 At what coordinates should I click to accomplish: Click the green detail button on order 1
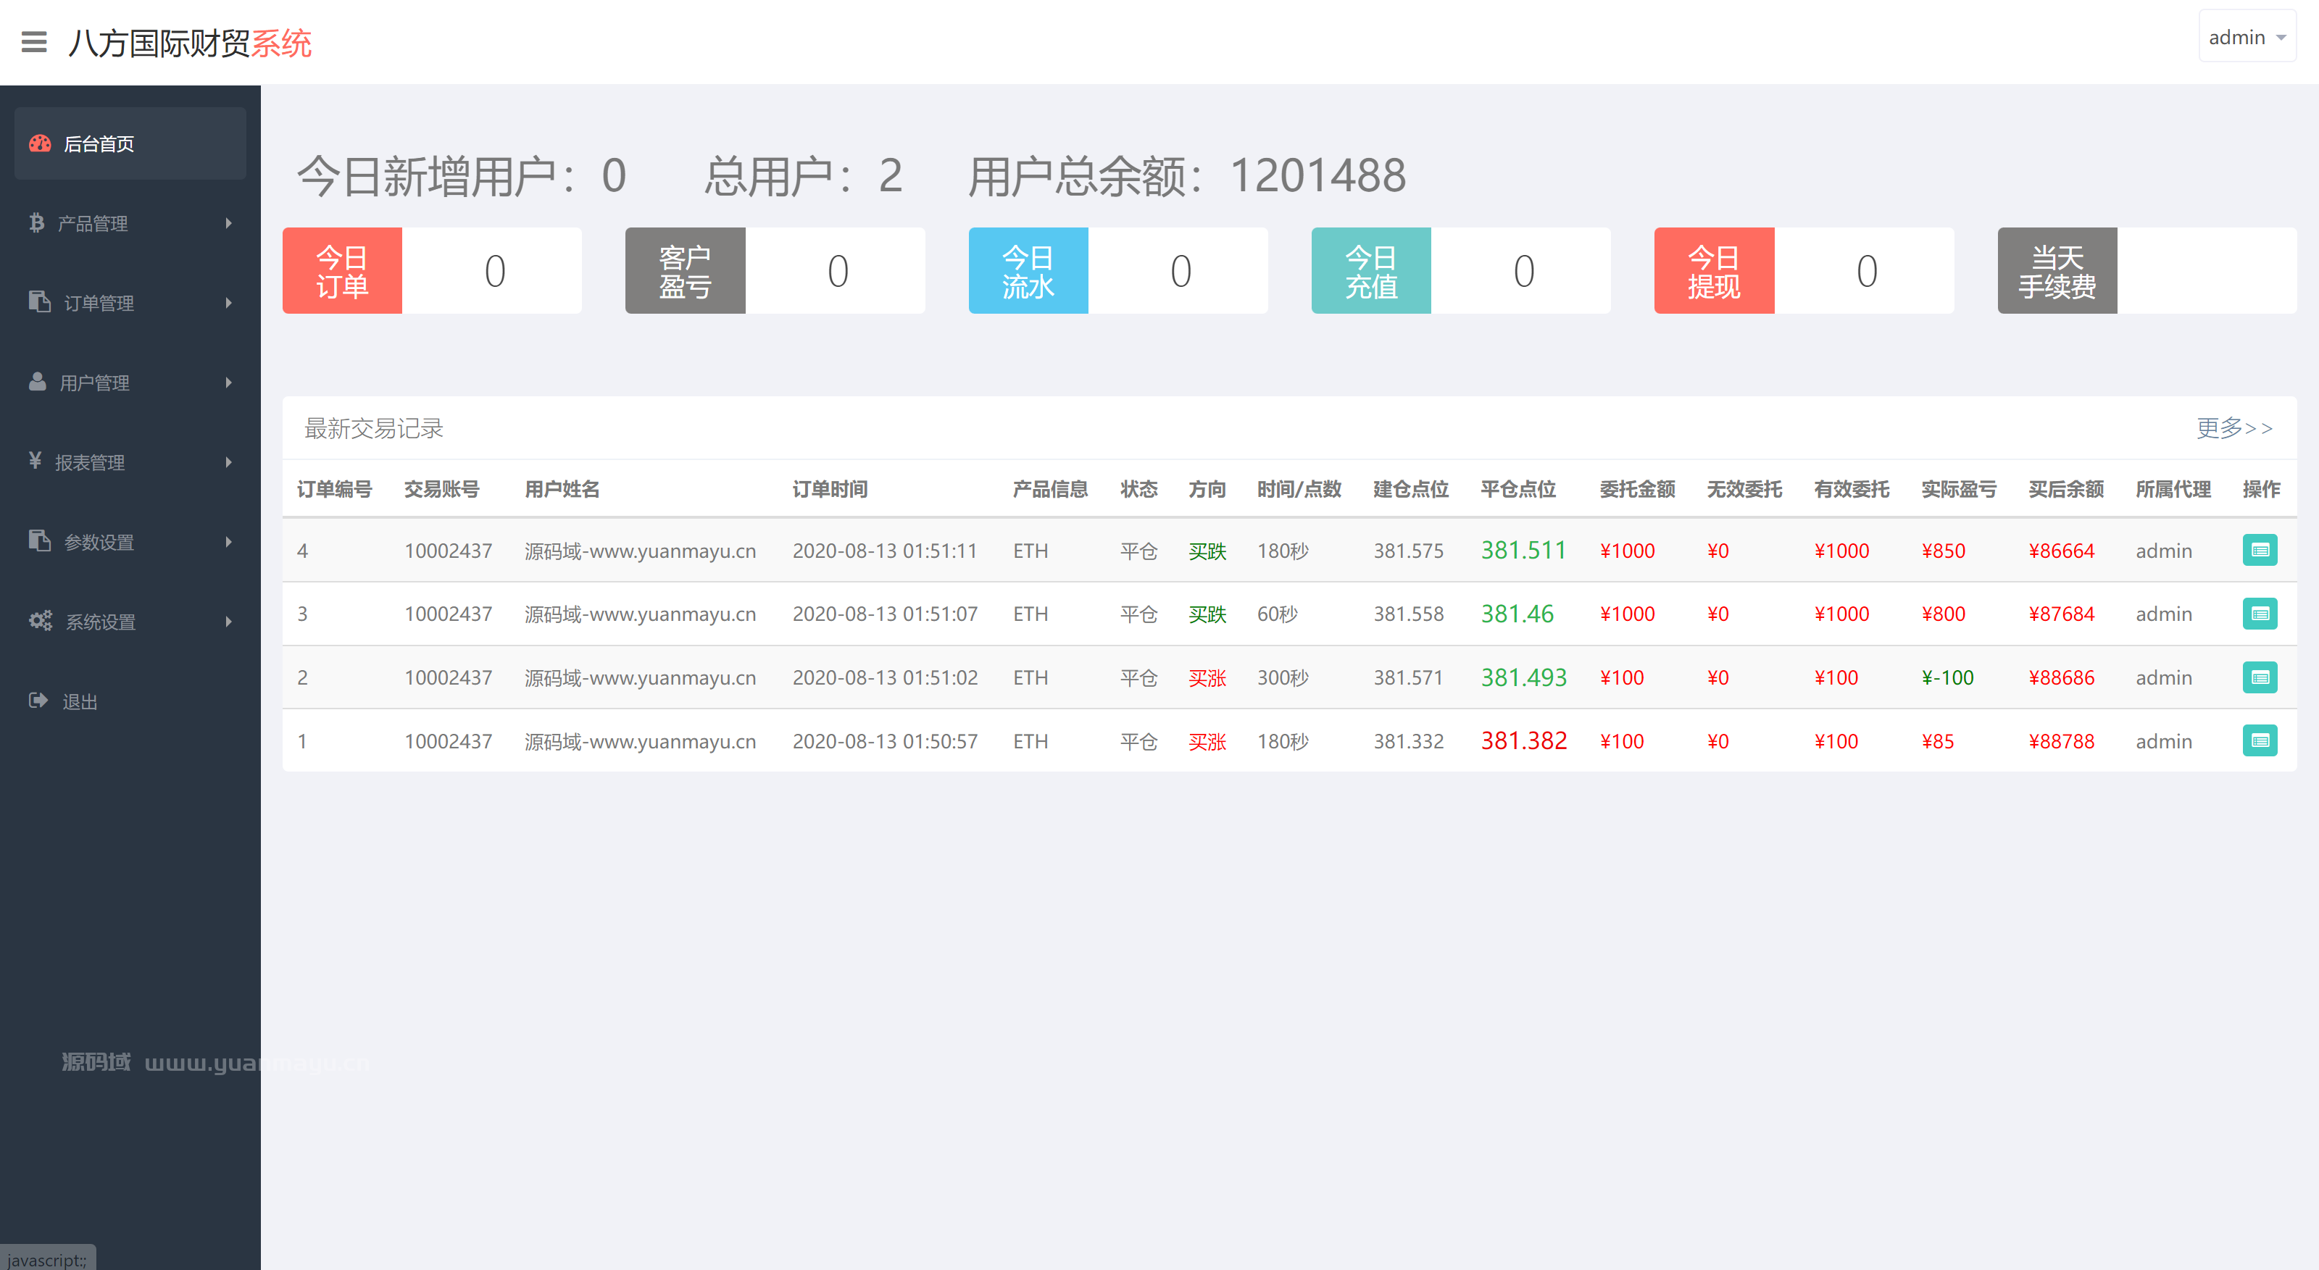2260,740
